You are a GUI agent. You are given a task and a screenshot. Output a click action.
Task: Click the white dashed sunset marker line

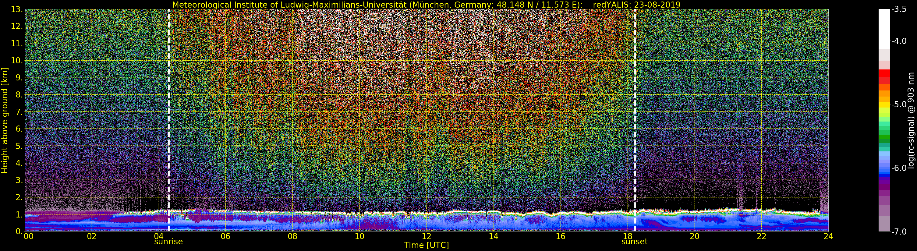click(635, 120)
